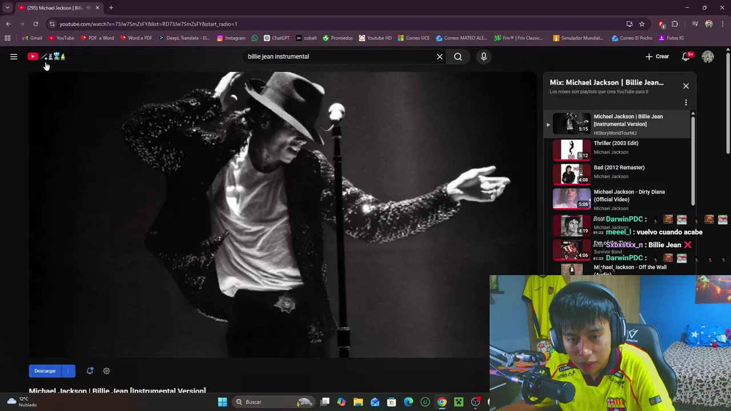Play Bad (2012 Remaster) from the mix
This screenshot has height=411, width=731.
621,174
